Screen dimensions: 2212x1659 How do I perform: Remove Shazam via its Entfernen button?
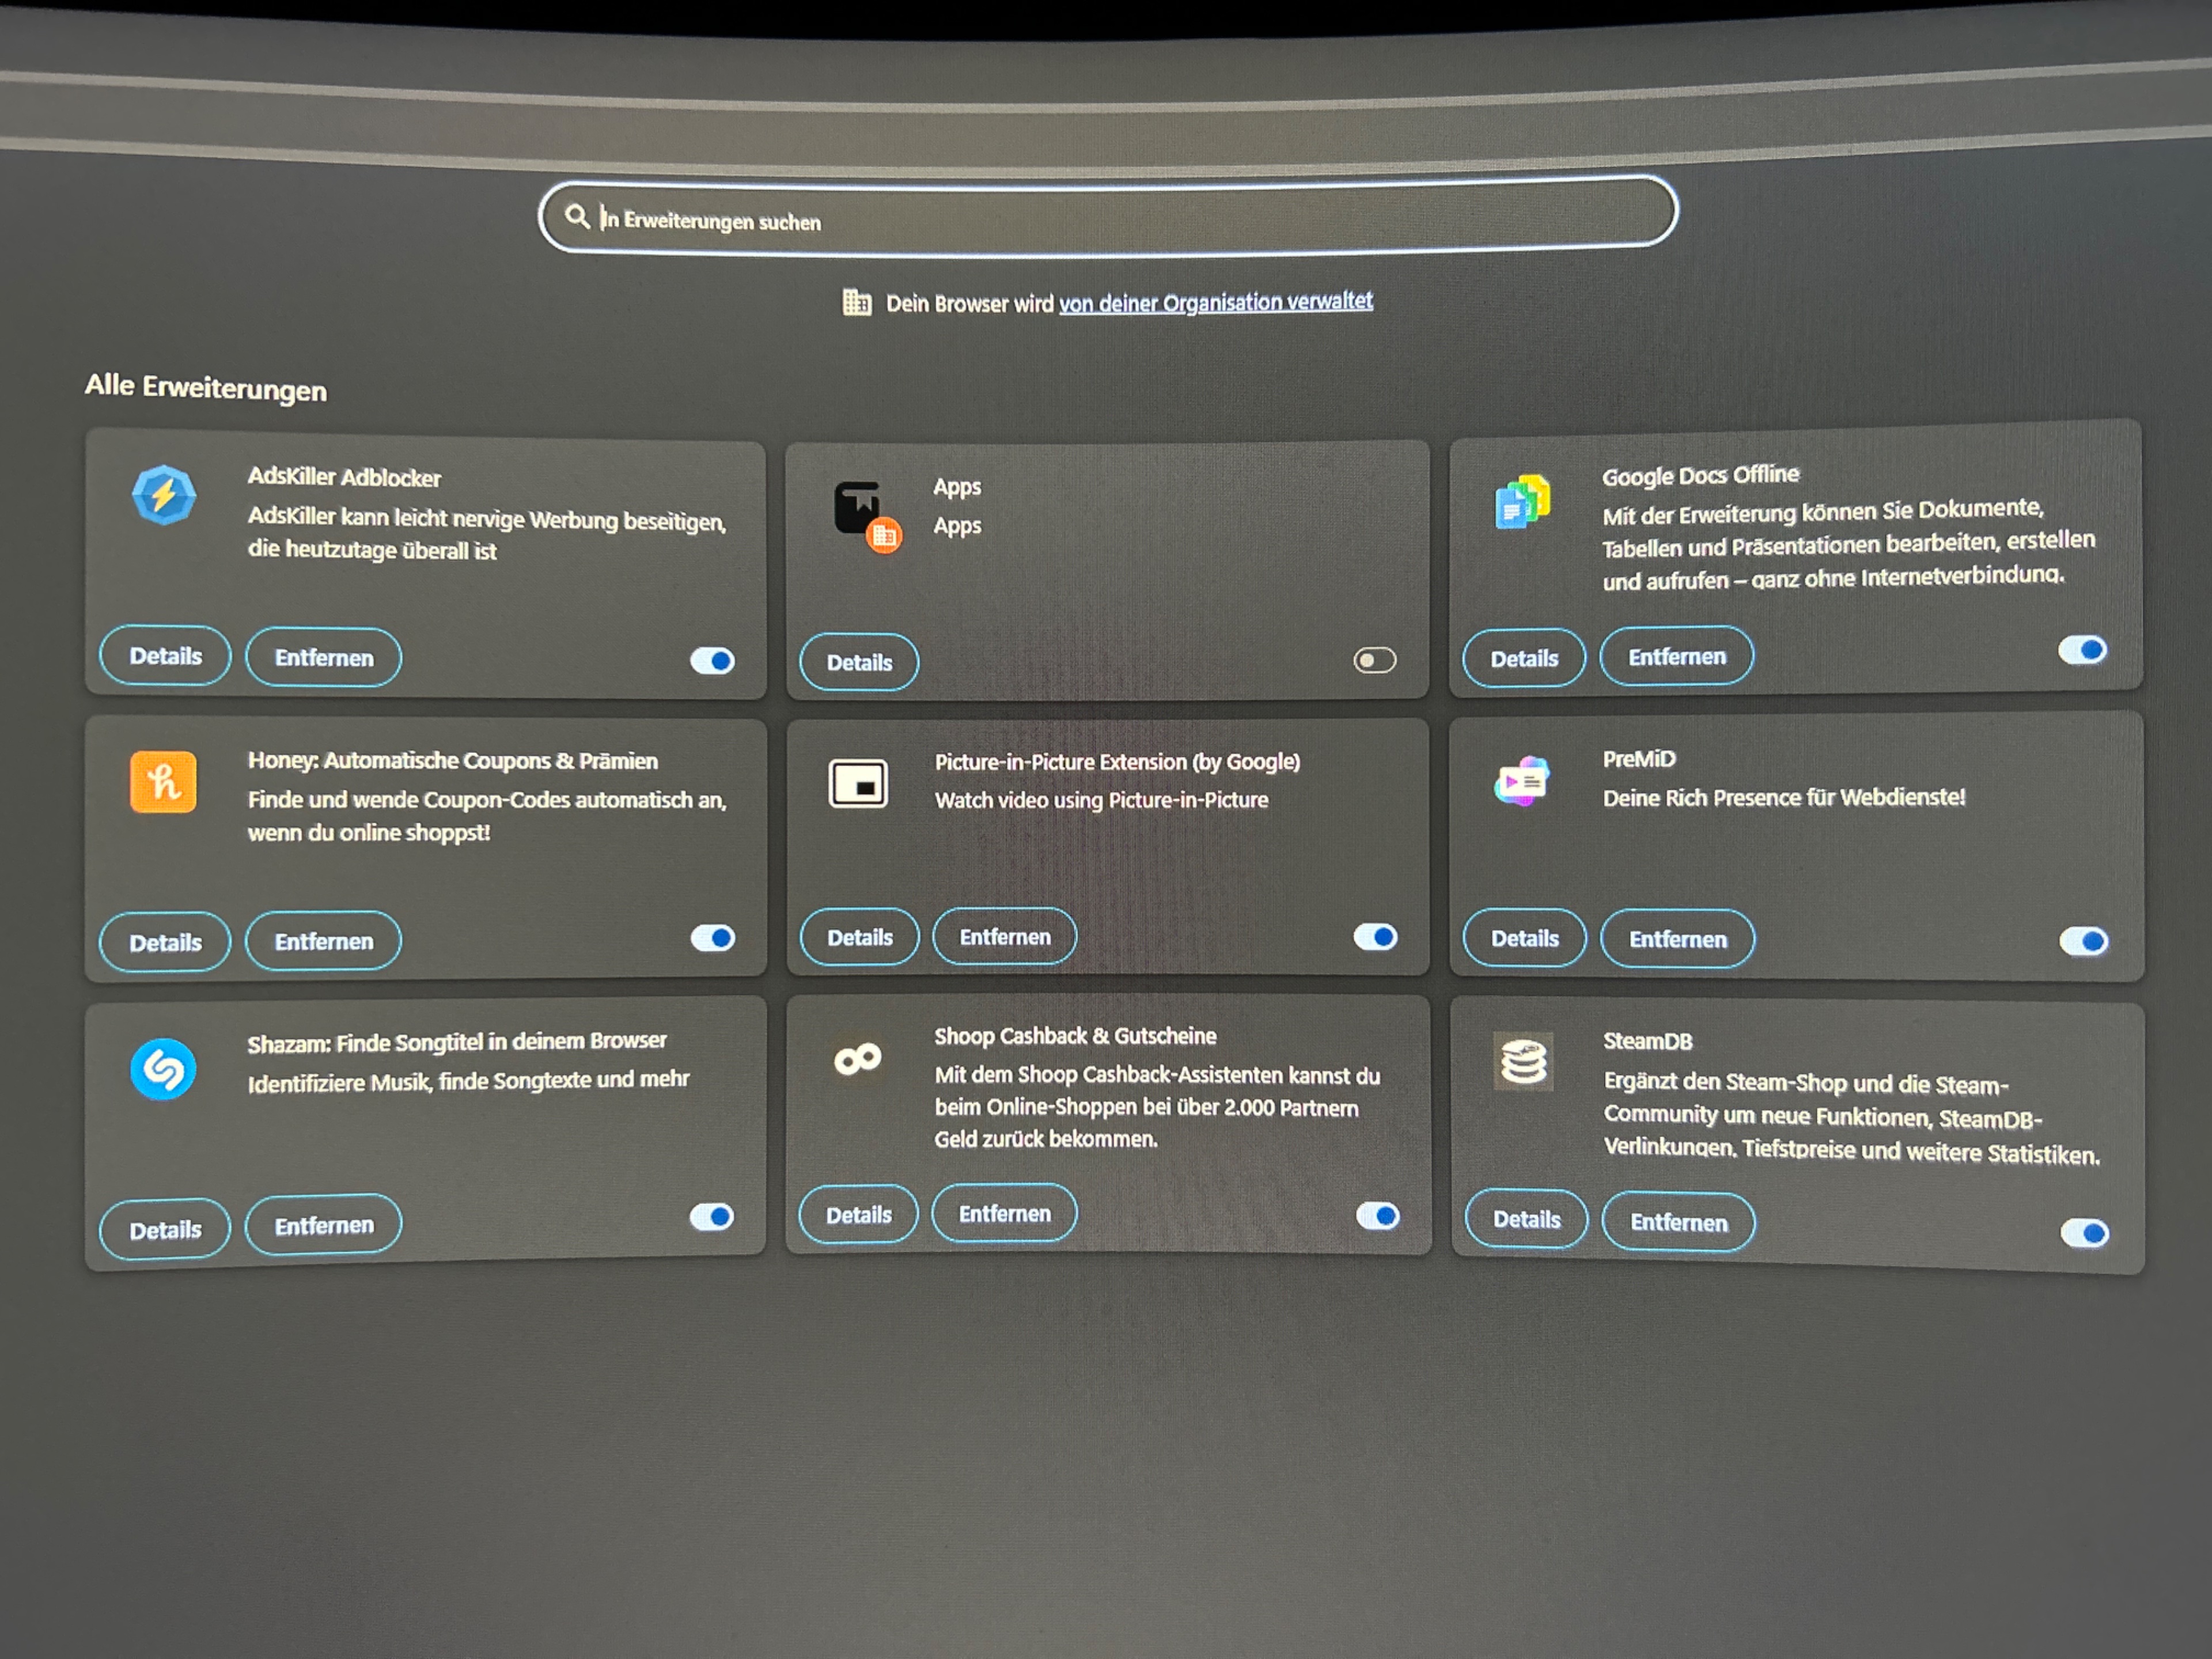(324, 1225)
